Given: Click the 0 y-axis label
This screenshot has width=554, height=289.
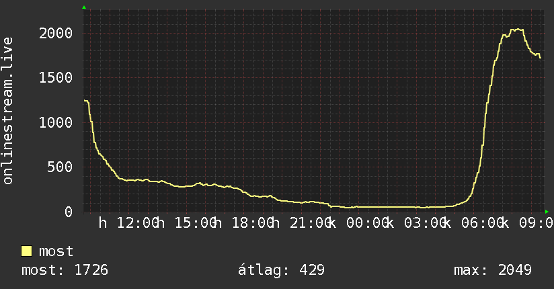Looking at the screenshot, I should pyautogui.click(x=69, y=212).
